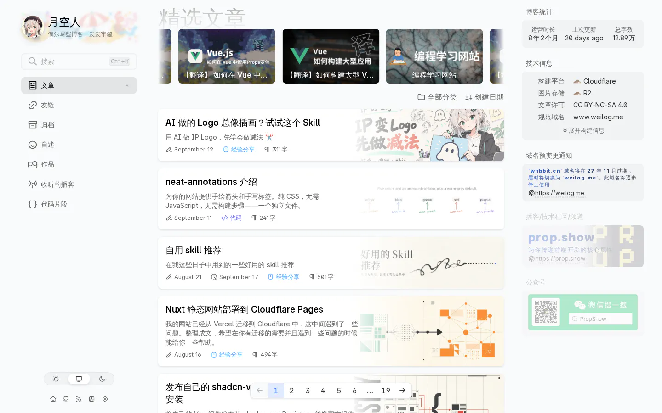Open the ellipsis pagination item
This screenshot has width=662, height=413.
(370, 391)
